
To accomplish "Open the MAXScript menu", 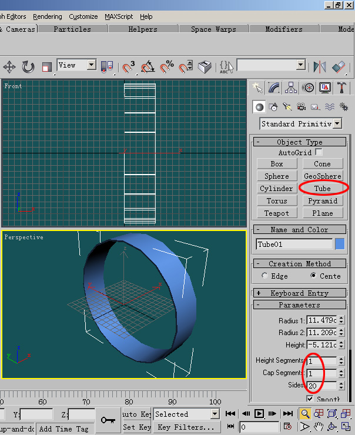I will 119,16.
